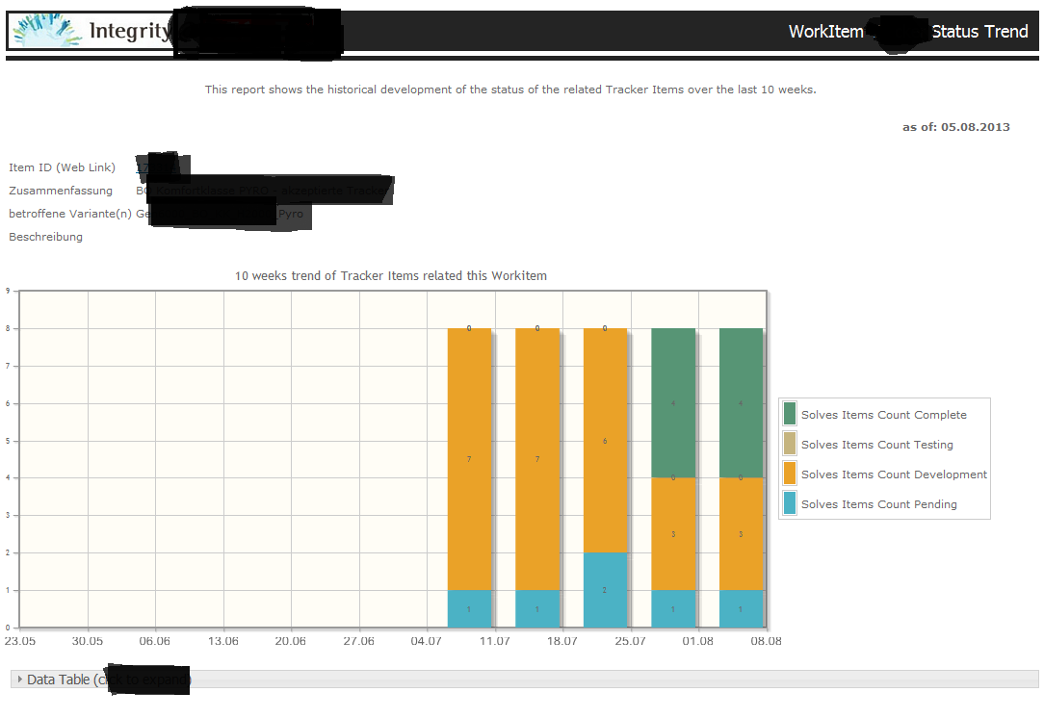The image size is (1044, 718).
Task: Click the x-axis label 13.06
Action: pos(223,641)
